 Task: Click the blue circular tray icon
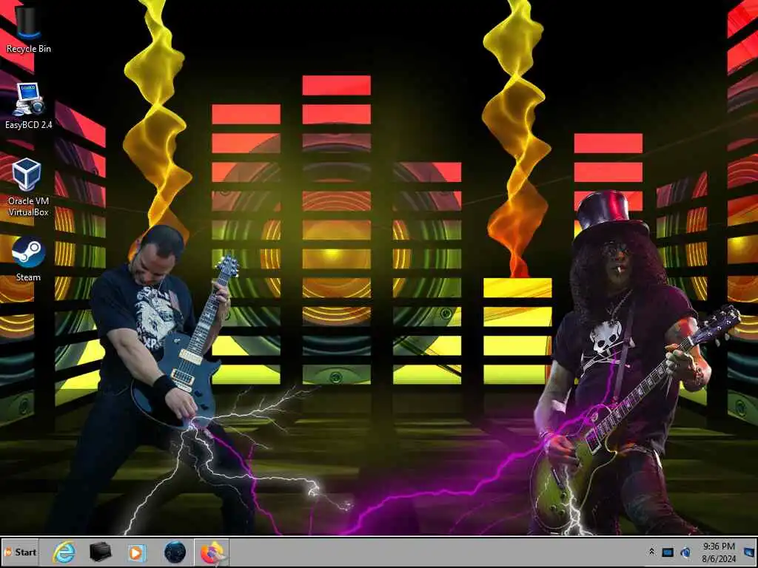pos(685,552)
